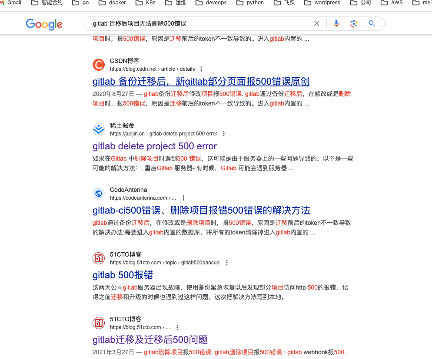Open more options for 'gitlab迁移及迁移后500问题' result
Image resolution: width=432 pixels, height=359 pixels.
click(177, 327)
